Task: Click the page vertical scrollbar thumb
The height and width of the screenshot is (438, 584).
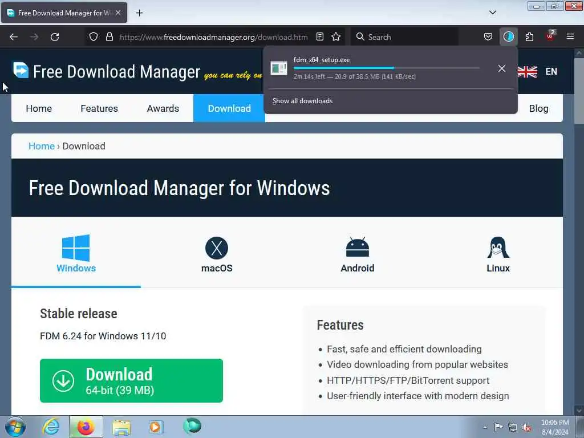Action: tap(579, 91)
